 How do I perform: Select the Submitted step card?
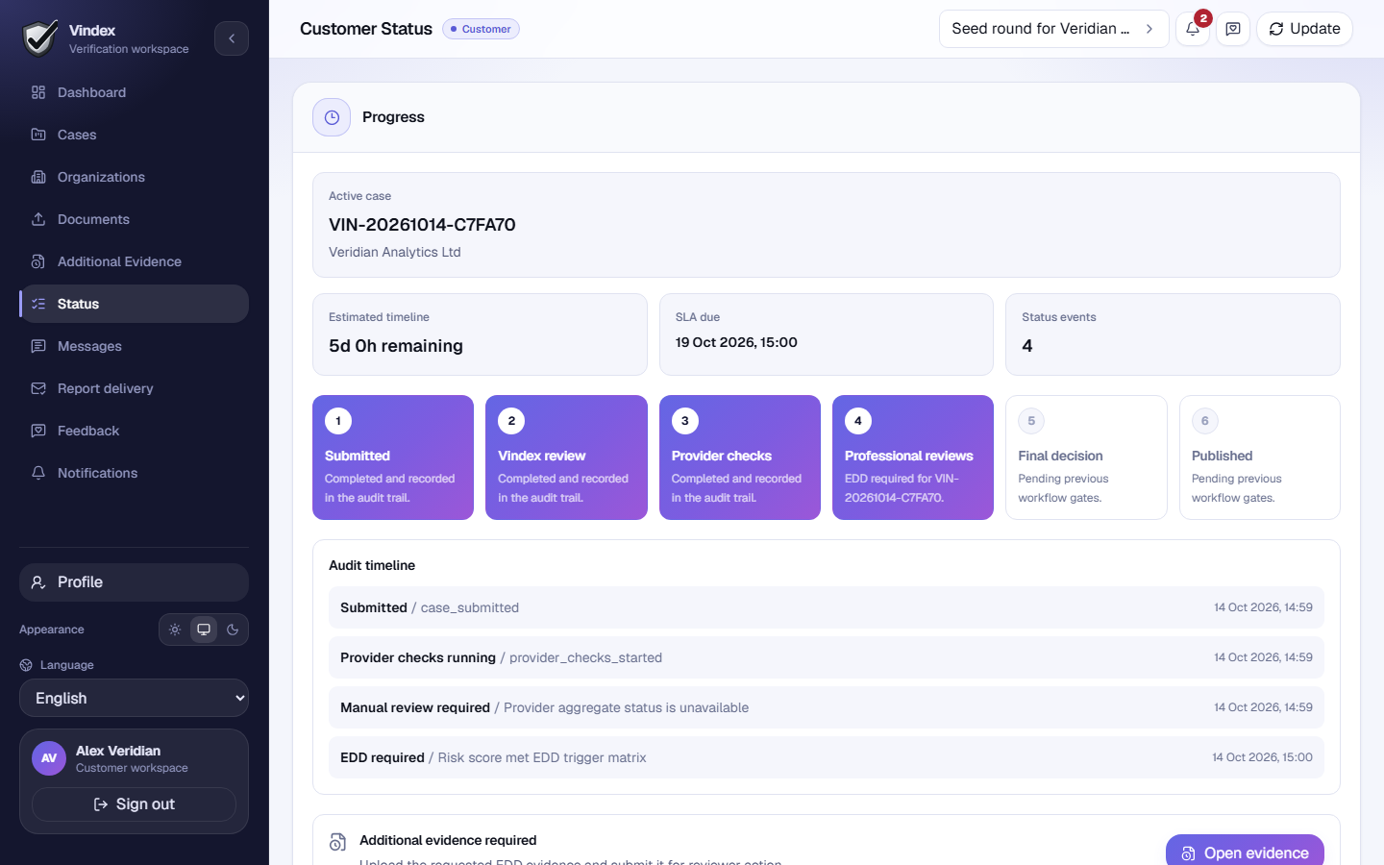(393, 457)
